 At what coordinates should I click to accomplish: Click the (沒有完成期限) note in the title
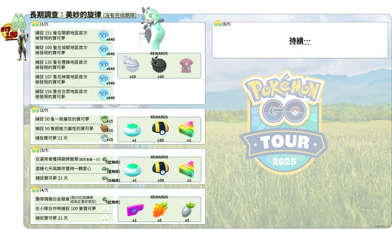pyautogui.click(x=120, y=15)
